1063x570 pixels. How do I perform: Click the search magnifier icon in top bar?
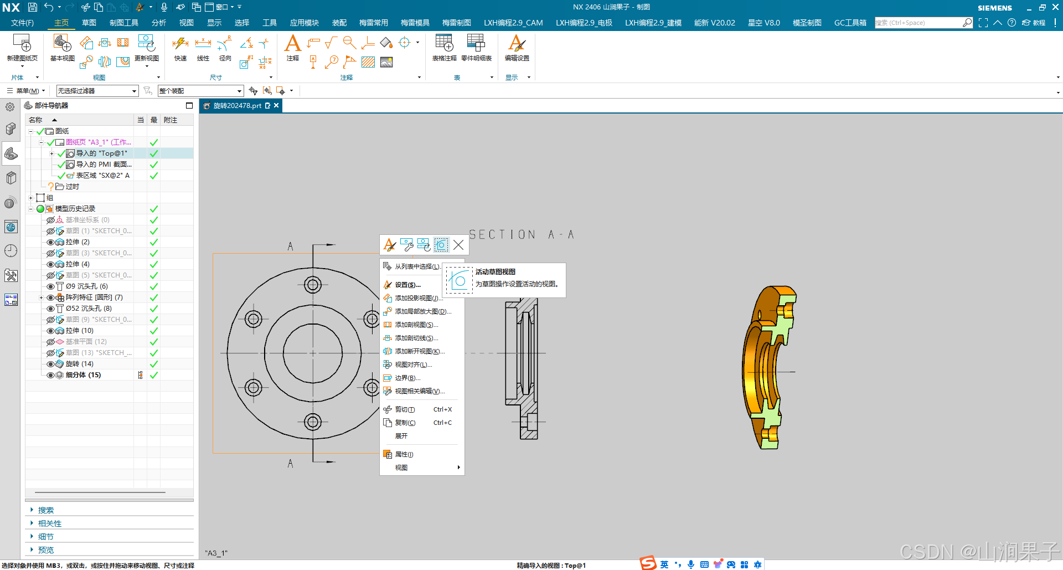pyautogui.click(x=967, y=23)
